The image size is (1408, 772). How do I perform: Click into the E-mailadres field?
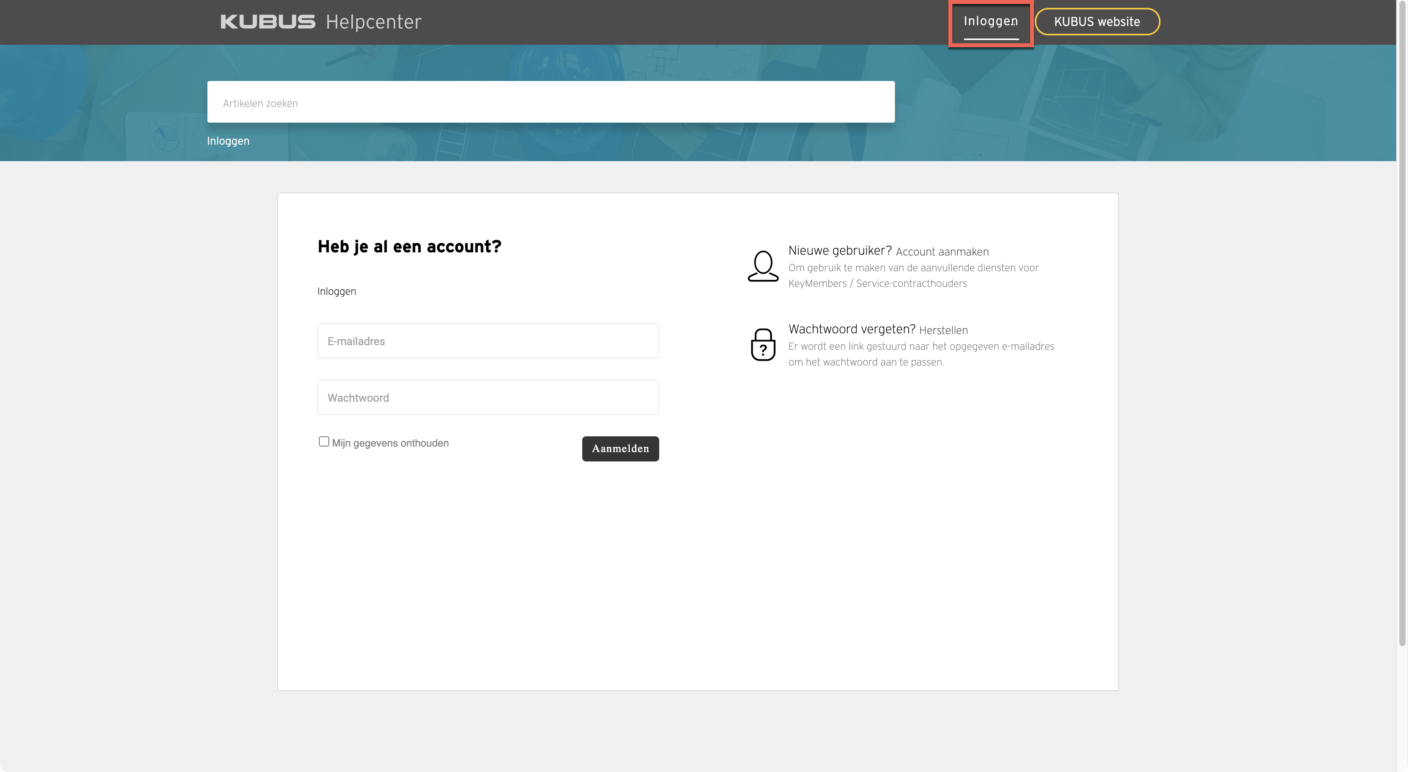tap(488, 341)
